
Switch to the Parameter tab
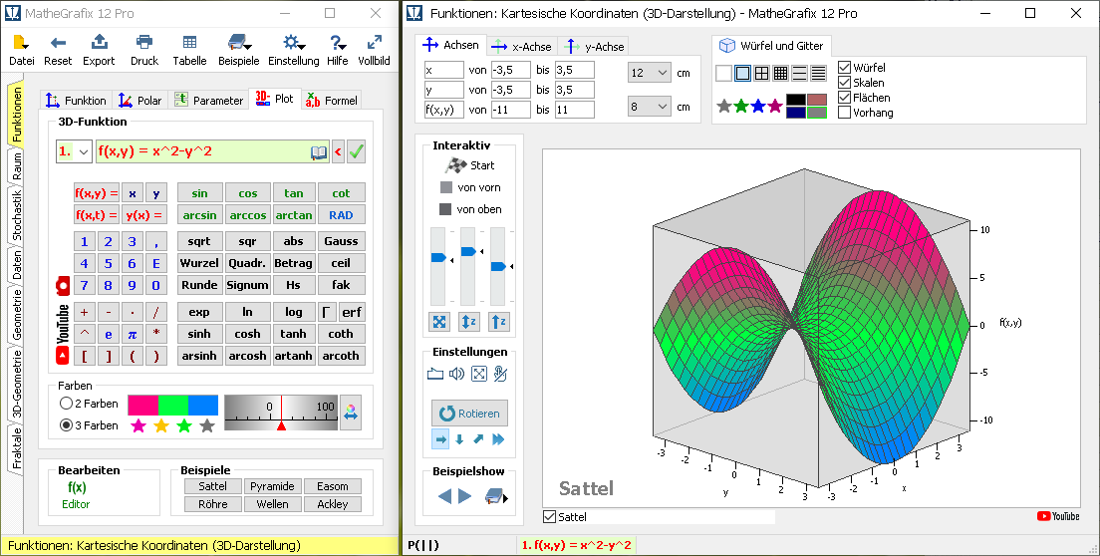[x=208, y=101]
